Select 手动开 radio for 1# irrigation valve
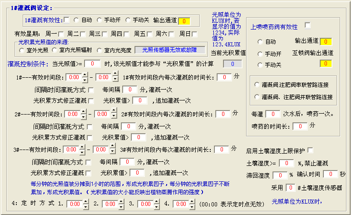Screen dimensions: 351x215 point(99,20)
